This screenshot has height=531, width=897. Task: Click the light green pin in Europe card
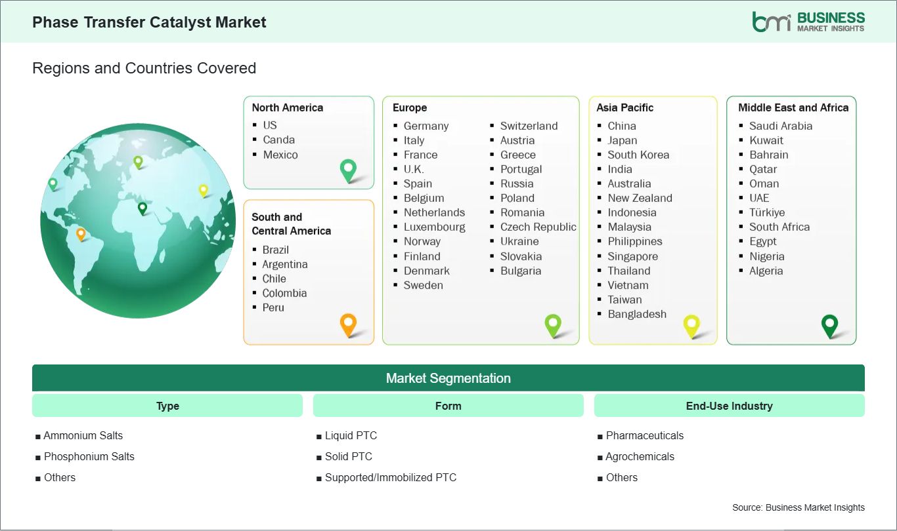(553, 324)
